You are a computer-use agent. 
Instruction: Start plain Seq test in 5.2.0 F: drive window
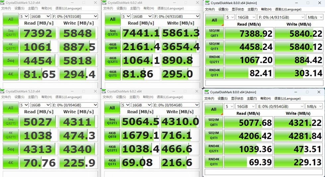(11, 60)
